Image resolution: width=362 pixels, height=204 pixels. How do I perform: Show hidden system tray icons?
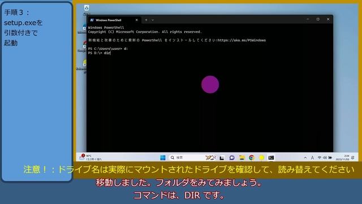click(x=305, y=158)
